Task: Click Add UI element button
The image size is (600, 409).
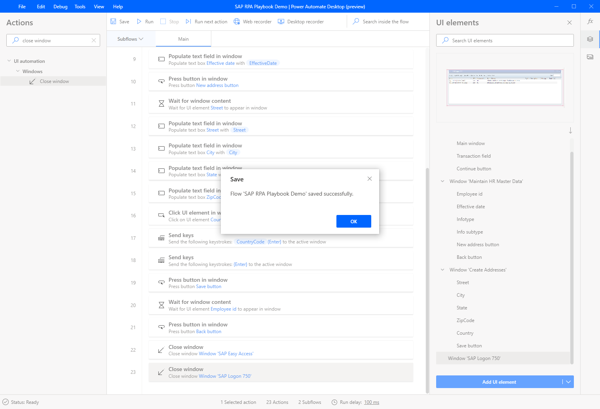Action: tap(499, 382)
